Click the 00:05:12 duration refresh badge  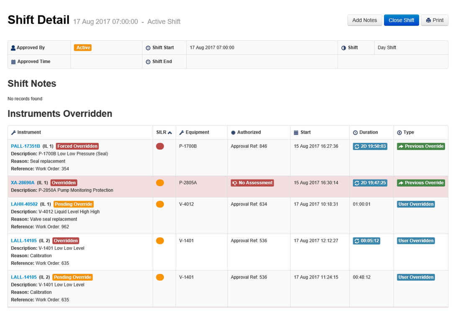tap(366, 241)
